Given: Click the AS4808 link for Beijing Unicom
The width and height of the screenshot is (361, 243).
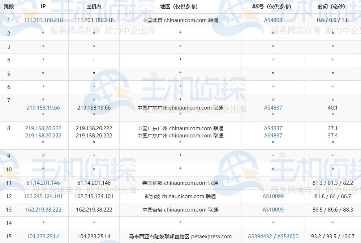Looking at the screenshot, I should [x=272, y=20].
